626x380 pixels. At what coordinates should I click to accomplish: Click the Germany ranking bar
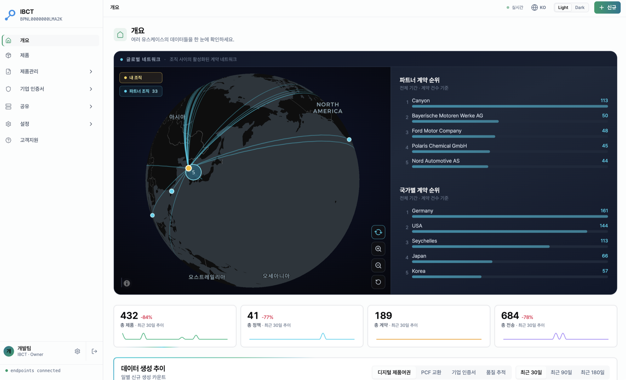[x=510, y=216]
